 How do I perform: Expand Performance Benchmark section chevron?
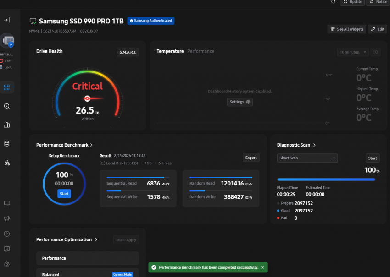point(91,145)
